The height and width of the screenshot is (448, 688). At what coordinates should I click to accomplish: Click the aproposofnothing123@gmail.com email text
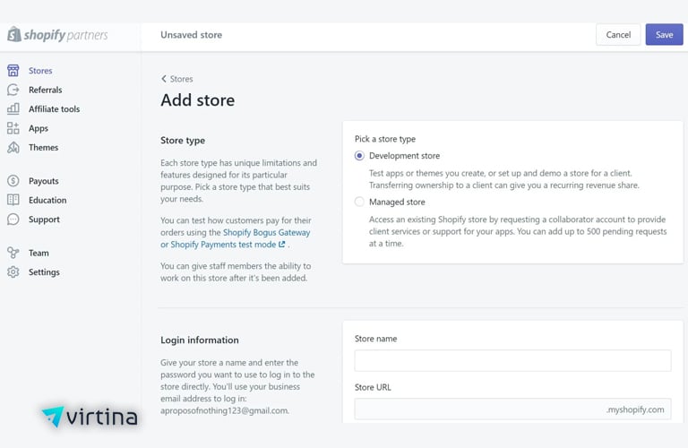[x=224, y=410]
